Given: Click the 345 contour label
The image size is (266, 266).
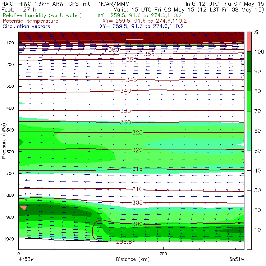Looking at the screenshot, I should tap(132, 79).
